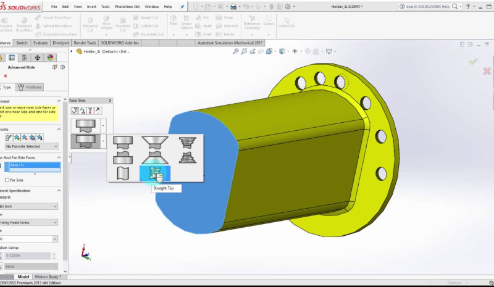Click the green checkmark to confirm
Viewport: 494px width, 287px height.
473,62
